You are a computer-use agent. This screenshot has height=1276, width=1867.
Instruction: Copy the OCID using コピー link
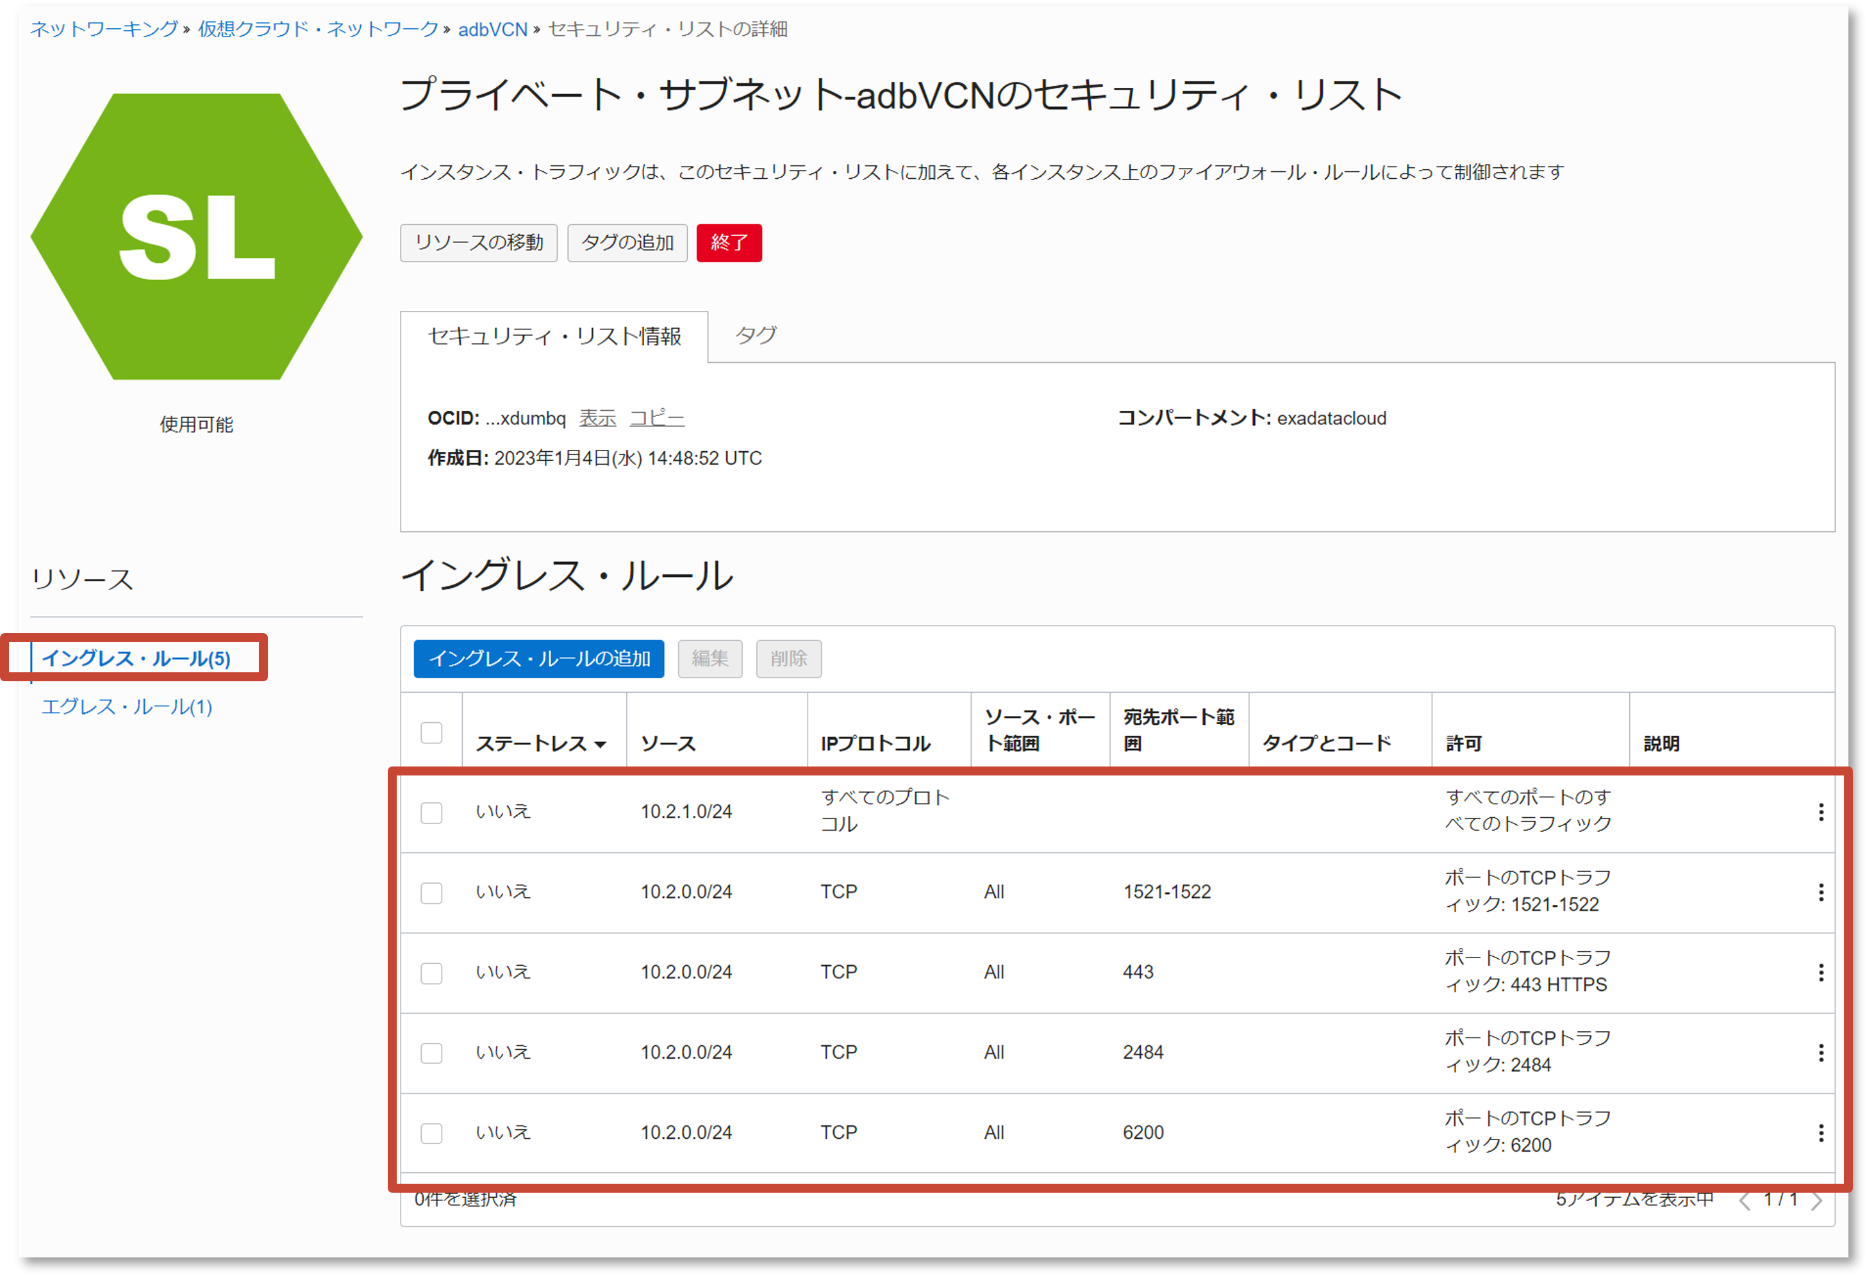[656, 418]
